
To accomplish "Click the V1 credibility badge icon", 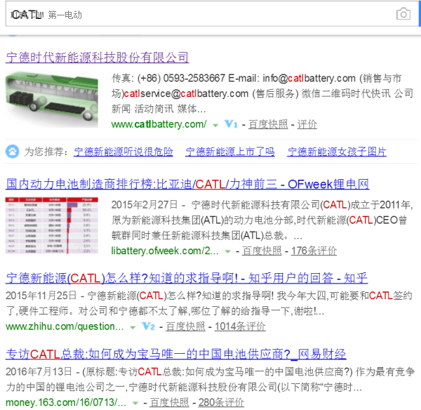I will pos(231,124).
